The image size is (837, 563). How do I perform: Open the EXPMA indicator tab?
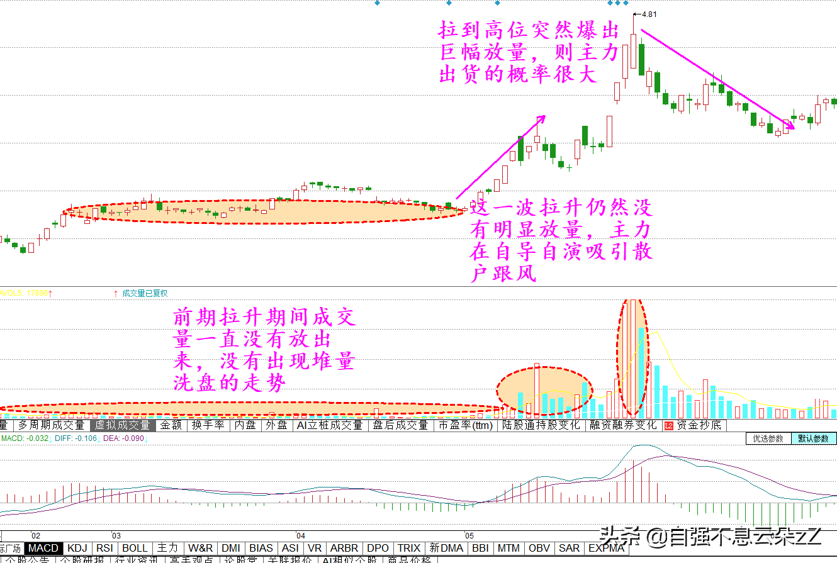pyautogui.click(x=605, y=548)
